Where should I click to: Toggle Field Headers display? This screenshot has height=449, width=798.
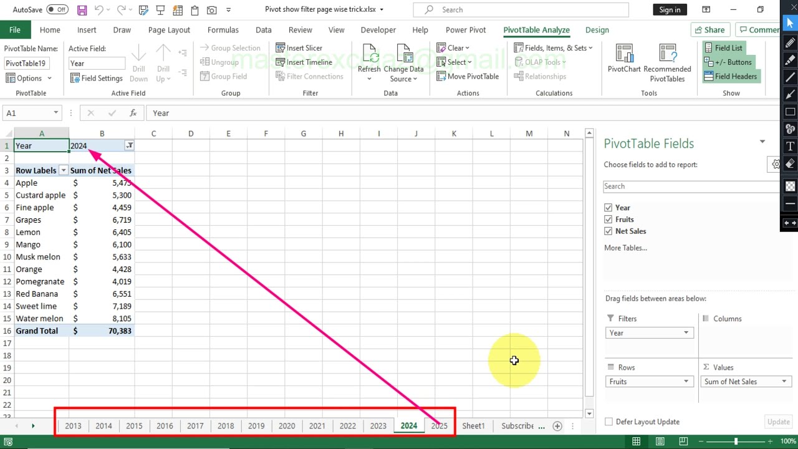[x=731, y=77]
